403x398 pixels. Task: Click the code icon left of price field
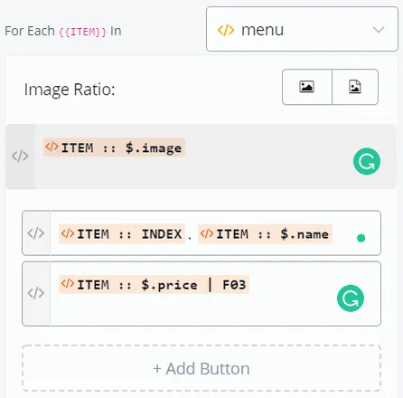point(36,293)
